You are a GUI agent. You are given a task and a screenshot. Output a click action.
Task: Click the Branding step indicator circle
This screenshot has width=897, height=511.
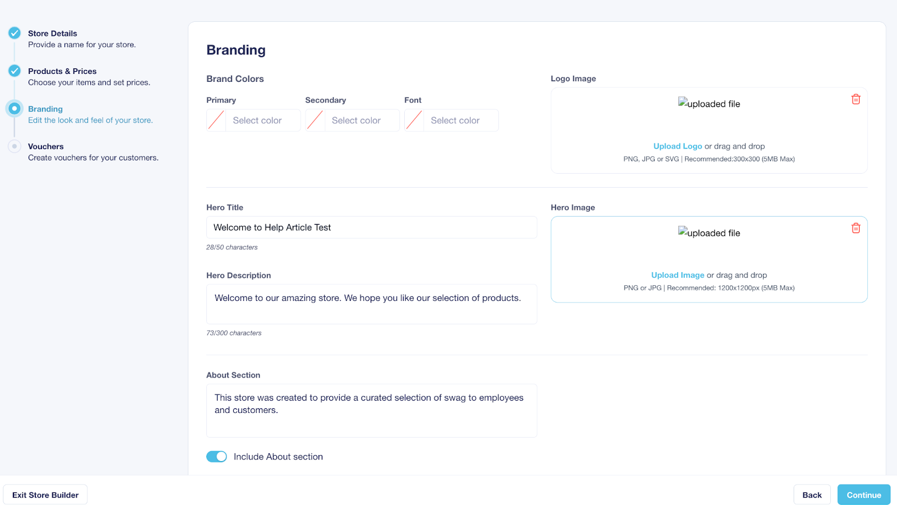click(x=15, y=109)
